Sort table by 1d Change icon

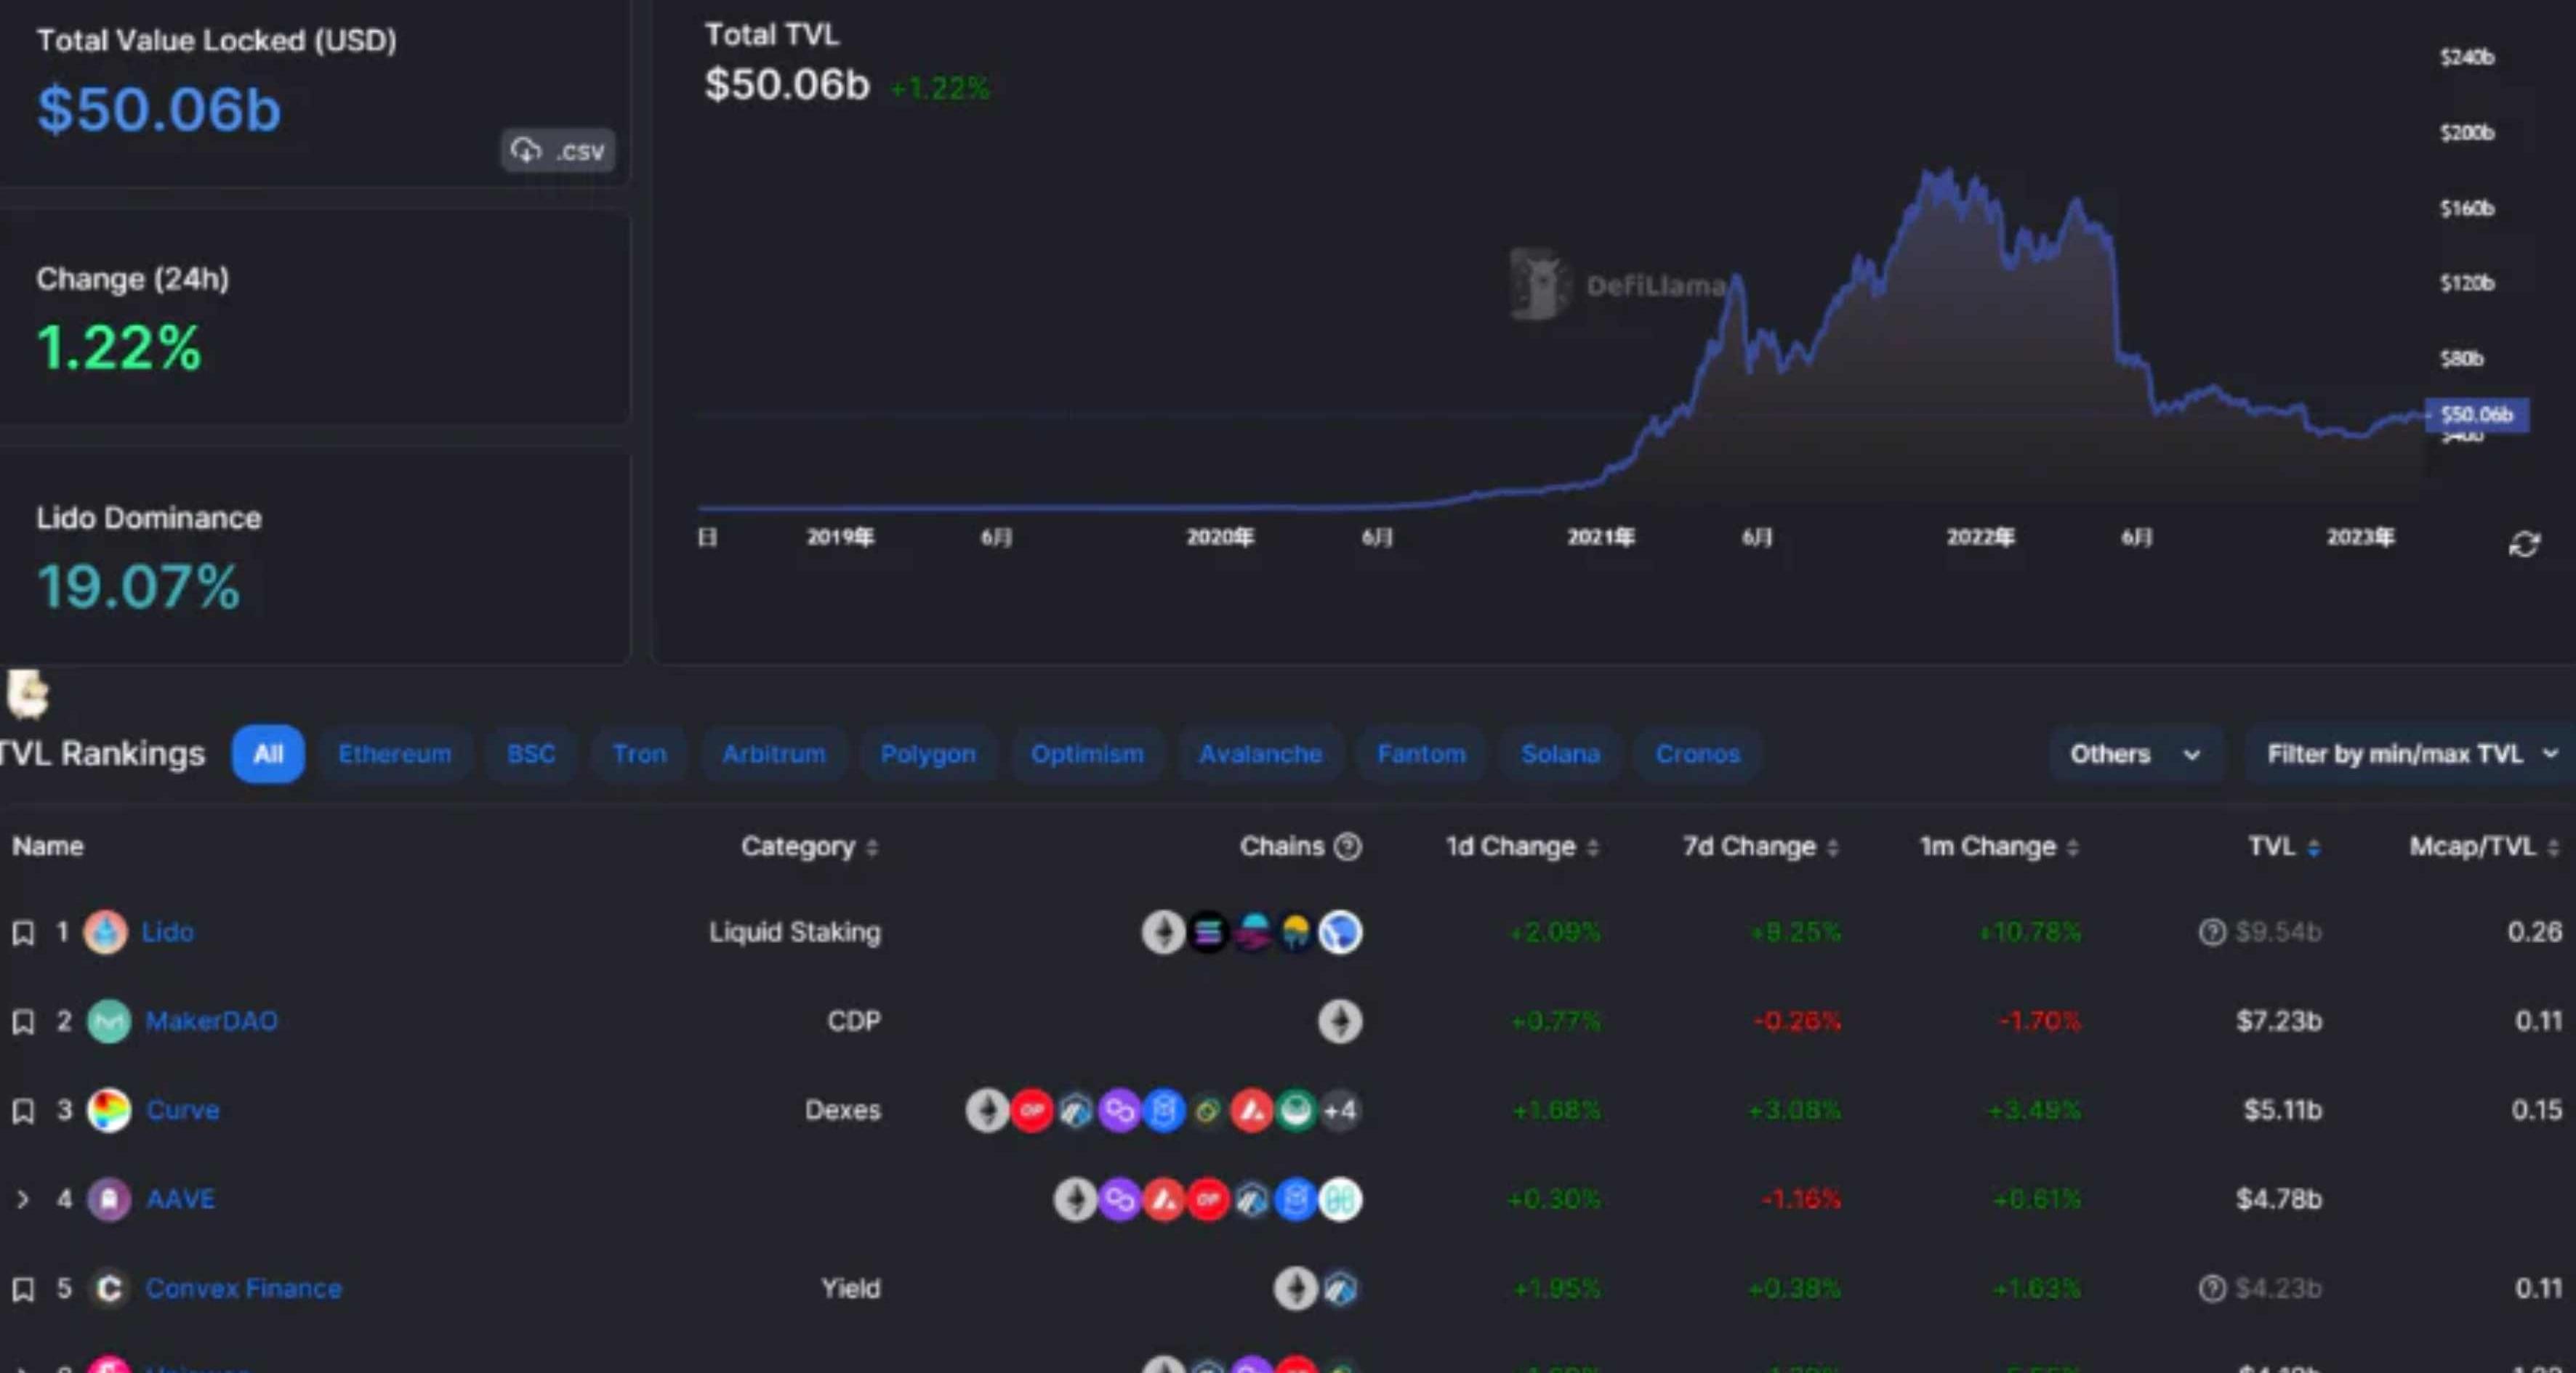click(1593, 848)
